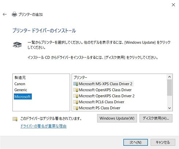The height and width of the screenshot is (149, 179).
Task: Click the Microsoft OpenXPS Class Driver 2 icon
Action: 76,96
